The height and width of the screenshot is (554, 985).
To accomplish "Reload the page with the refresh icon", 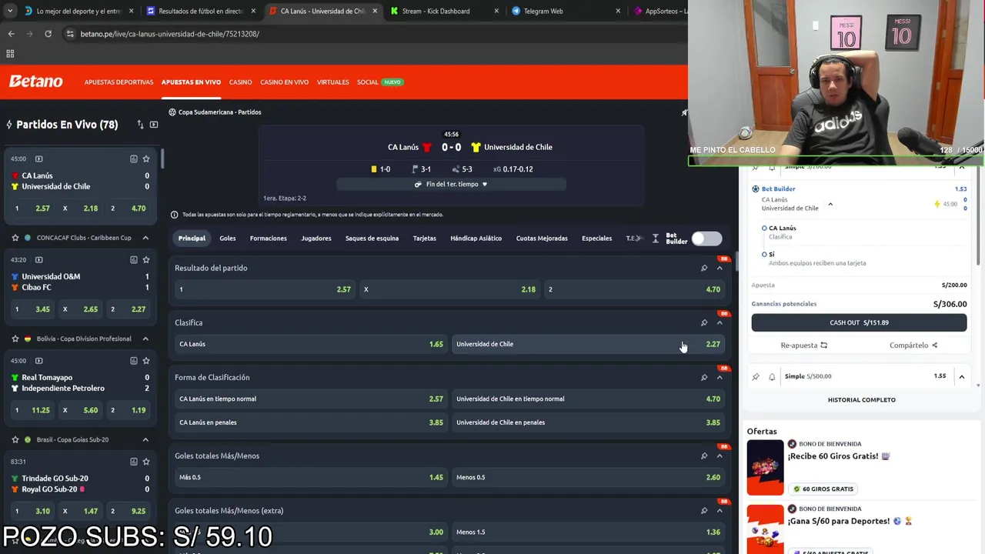I will tap(48, 34).
